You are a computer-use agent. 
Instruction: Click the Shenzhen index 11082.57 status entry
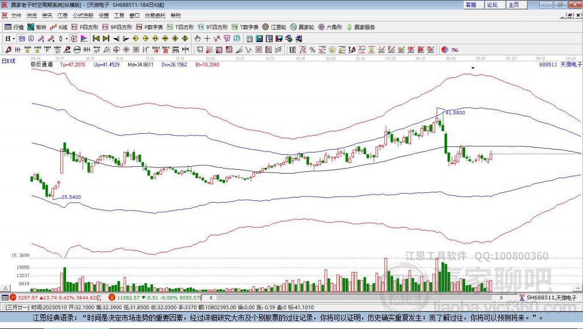point(155,298)
